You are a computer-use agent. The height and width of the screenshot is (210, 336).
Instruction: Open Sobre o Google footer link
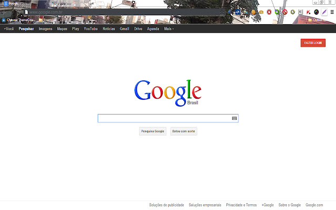pyautogui.click(x=290, y=205)
